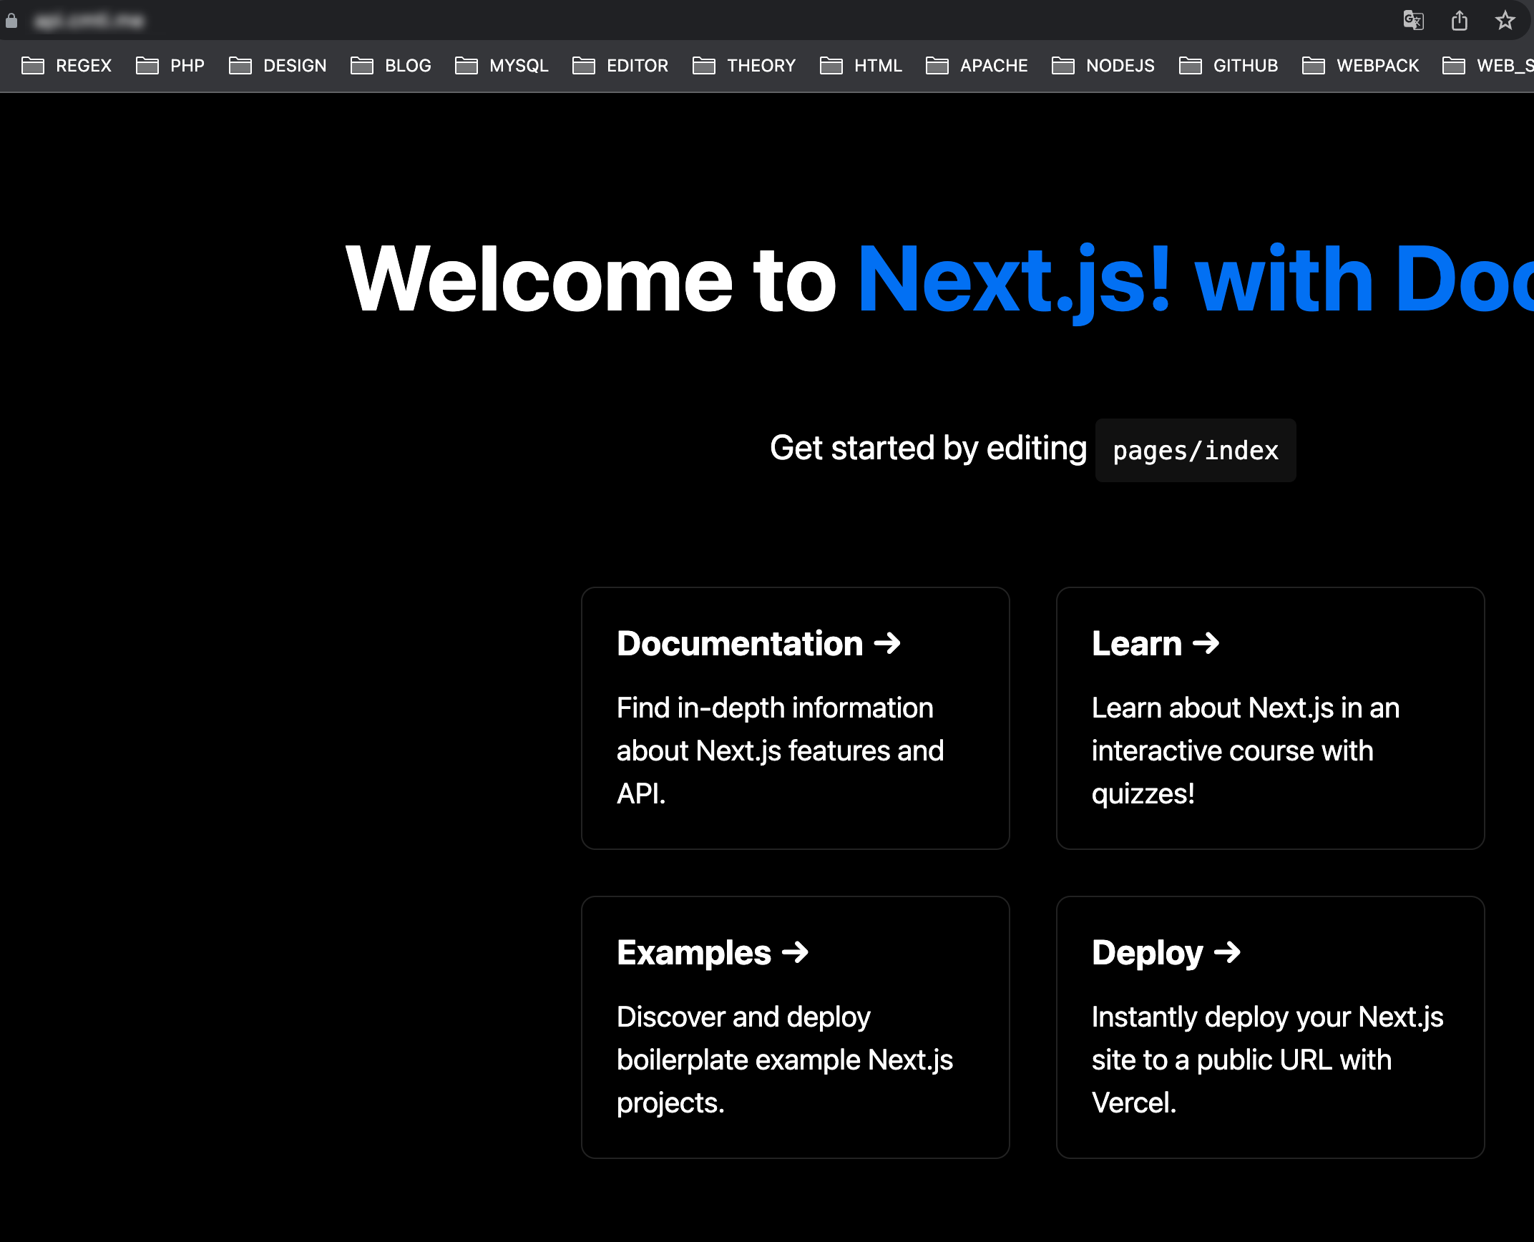
Task: Open the APACHE bookmark folder menu
Action: click(x=977, y=66)
